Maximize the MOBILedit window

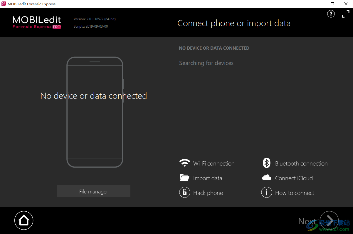332,4
